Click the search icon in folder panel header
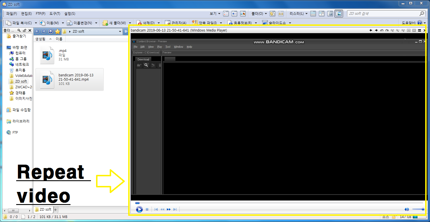The height and width of the screenshot is (222, 430). coord(19,30)
